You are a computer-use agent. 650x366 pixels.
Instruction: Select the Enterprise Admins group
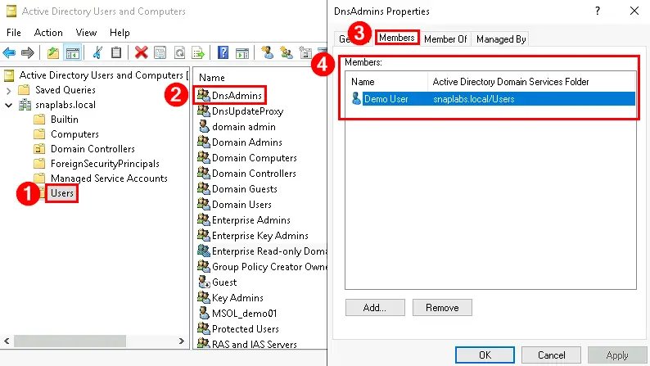coord(251,219)
